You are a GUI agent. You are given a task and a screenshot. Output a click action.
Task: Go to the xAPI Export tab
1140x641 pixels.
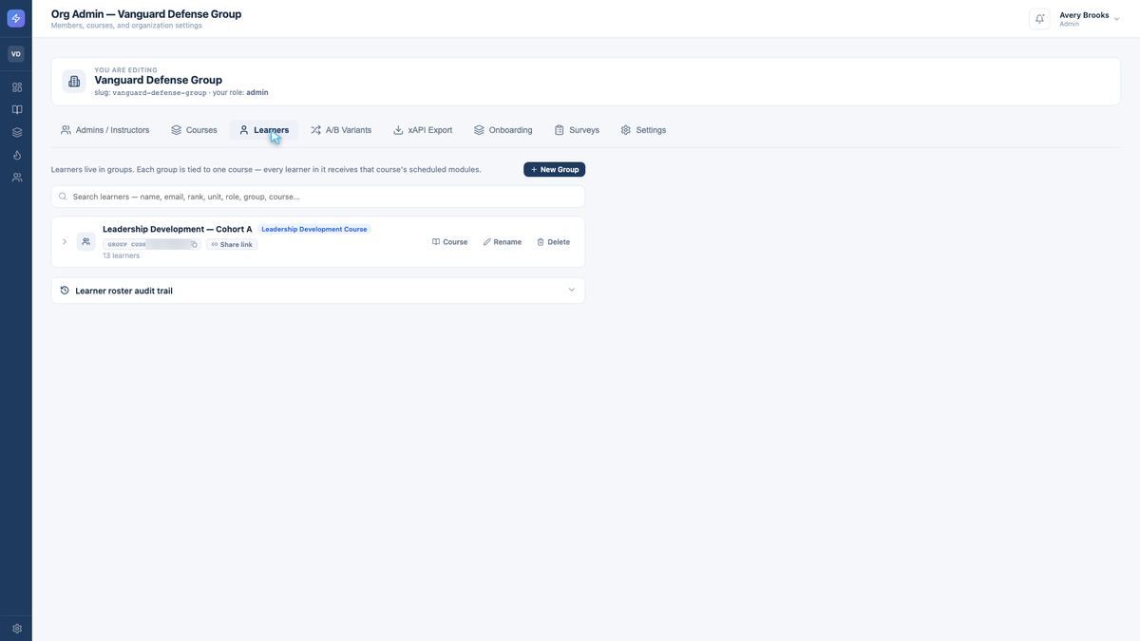point(423,130)
